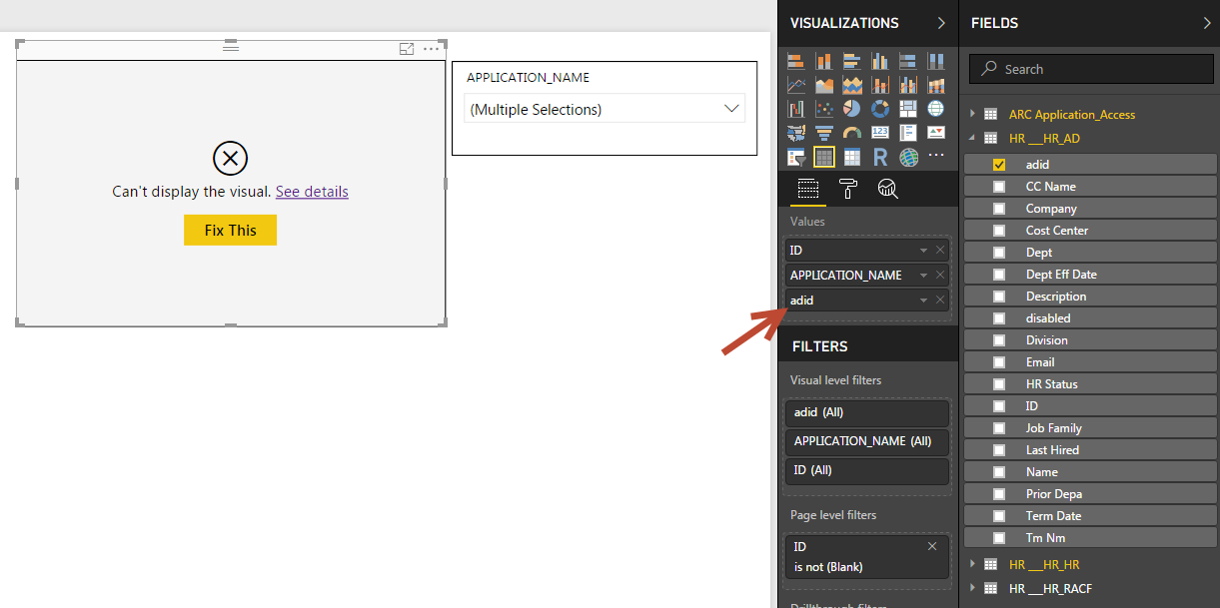1220x608 pixels.
Task: Tick the Description field checkbox
Action: [x=999, y=297]
